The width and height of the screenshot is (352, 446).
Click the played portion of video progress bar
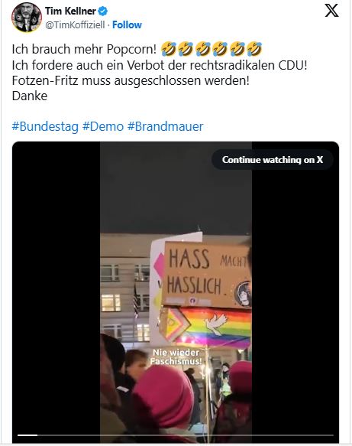[27, 435]
